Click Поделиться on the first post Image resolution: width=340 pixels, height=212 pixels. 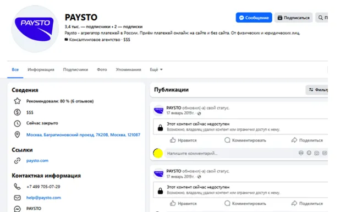click(307, 140)
